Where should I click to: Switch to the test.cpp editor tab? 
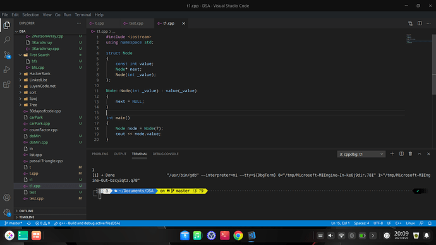(x=136, y=23)
